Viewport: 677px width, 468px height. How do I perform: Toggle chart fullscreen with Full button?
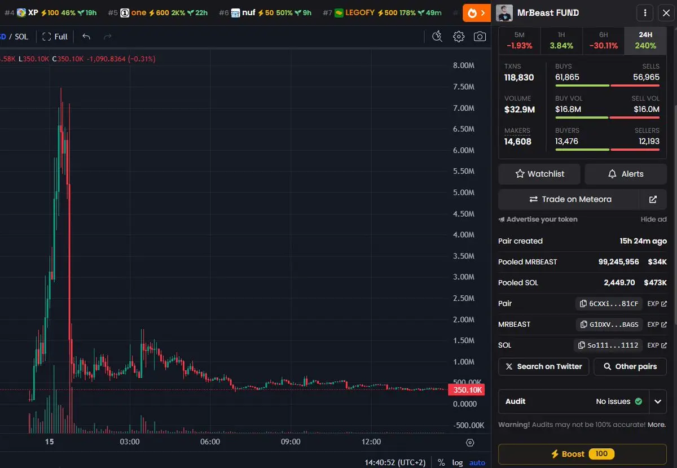click(55, 37)
